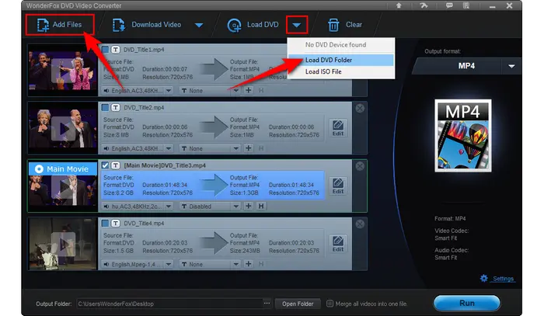Image resolution: width=544 pixels, height=316 pixels.
Task: Click the large MP4 format icon
Action: click(x=463, y=136)
